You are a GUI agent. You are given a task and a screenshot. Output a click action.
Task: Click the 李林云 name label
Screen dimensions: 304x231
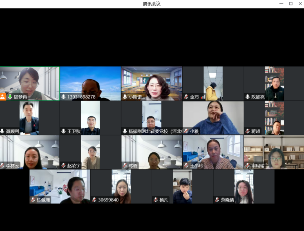(12, 166)
